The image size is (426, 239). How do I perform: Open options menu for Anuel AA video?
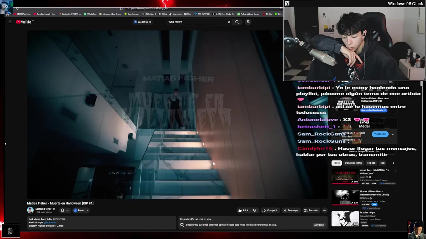tap(396, 171)
